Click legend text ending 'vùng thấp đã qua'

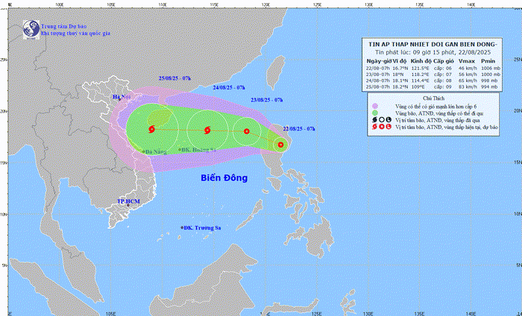click(x=438, y=121)
